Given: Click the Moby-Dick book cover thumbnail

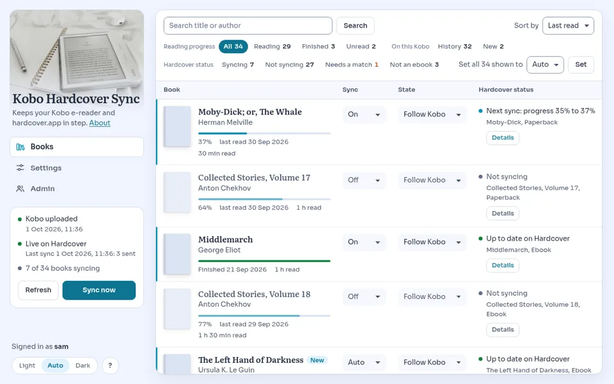Looking at the screenshot, I should click(177, 127).
